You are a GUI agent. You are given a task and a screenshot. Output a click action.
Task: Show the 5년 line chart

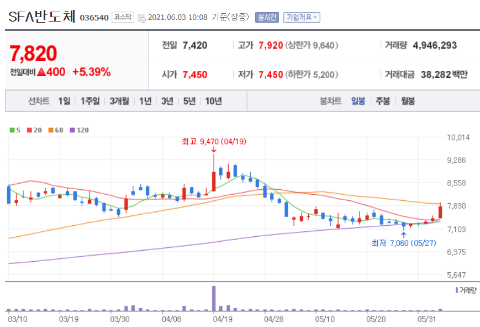(x=189, y=101)
